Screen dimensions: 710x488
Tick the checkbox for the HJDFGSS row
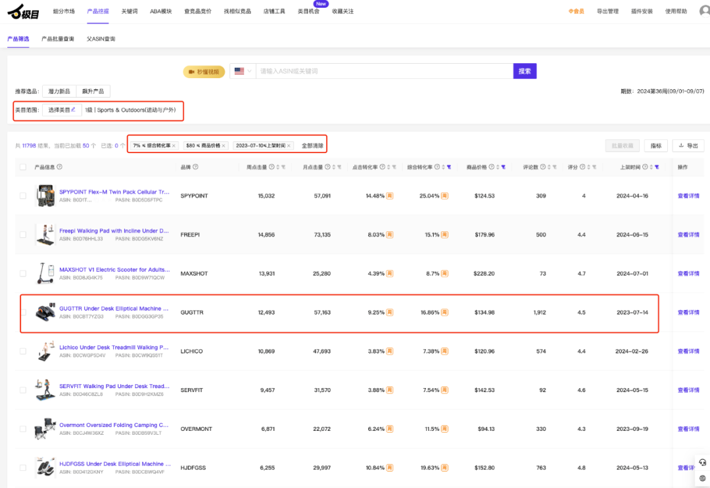pos(23,468)
